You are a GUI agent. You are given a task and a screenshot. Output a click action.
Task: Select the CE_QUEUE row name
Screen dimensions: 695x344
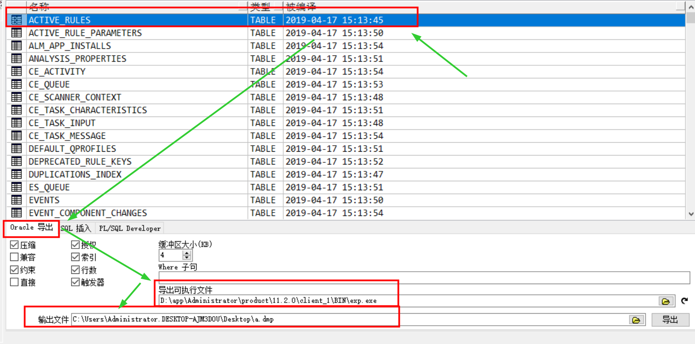[49, 84]
